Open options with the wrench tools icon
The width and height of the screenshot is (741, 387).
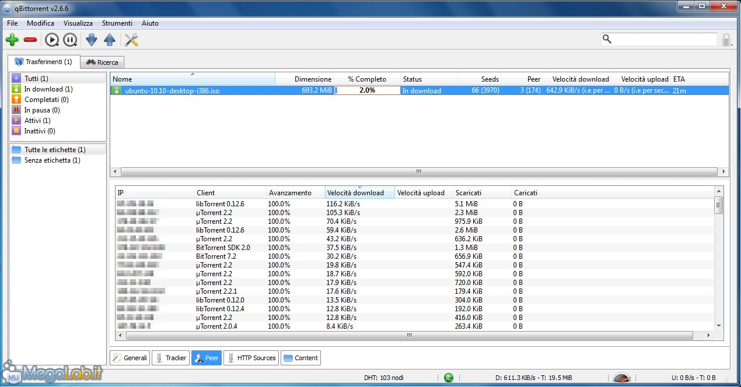(x=131, y=40)
